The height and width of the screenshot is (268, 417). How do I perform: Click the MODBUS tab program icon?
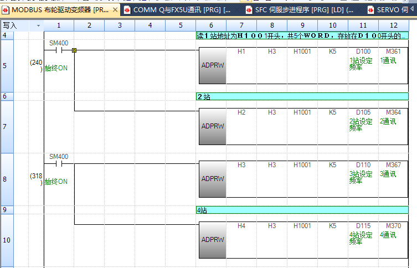pyautogui.click(x=6, y=10)
